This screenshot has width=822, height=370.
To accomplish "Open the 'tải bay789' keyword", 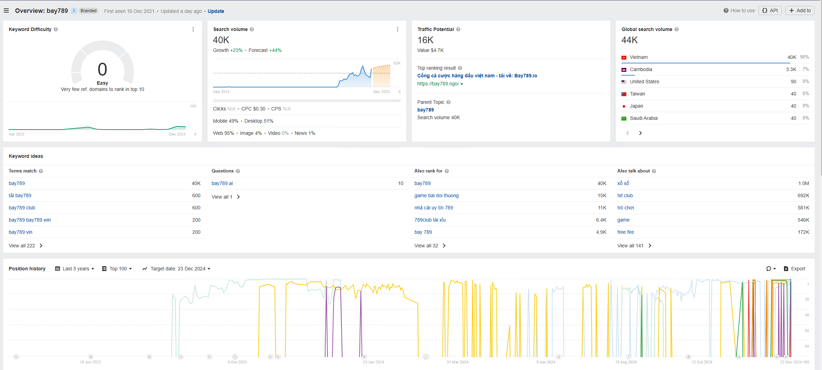I will pyautogui.click(x=20, y=195).
